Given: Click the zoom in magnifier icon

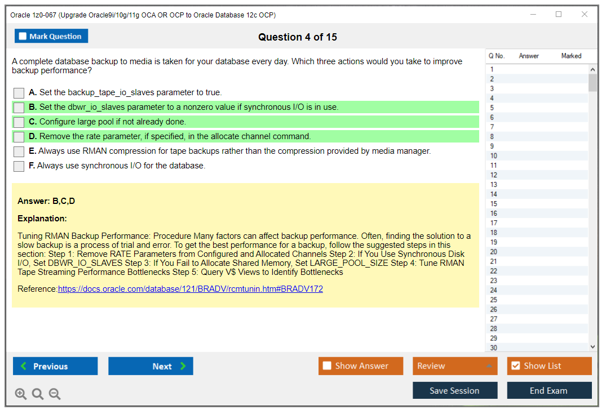Looking at the screenshot, I should (20, 394).
